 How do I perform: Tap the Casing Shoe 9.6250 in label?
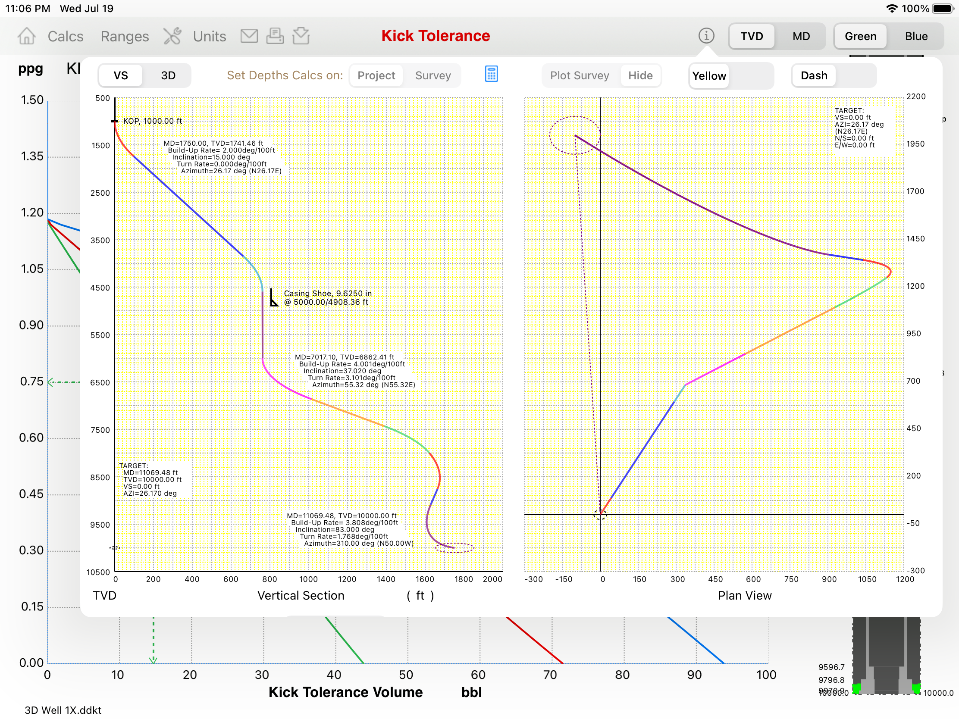click(x=327, y=298)
